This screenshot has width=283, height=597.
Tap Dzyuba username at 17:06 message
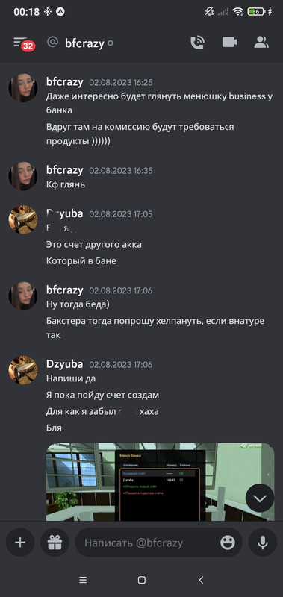click(x=64, y=364)
